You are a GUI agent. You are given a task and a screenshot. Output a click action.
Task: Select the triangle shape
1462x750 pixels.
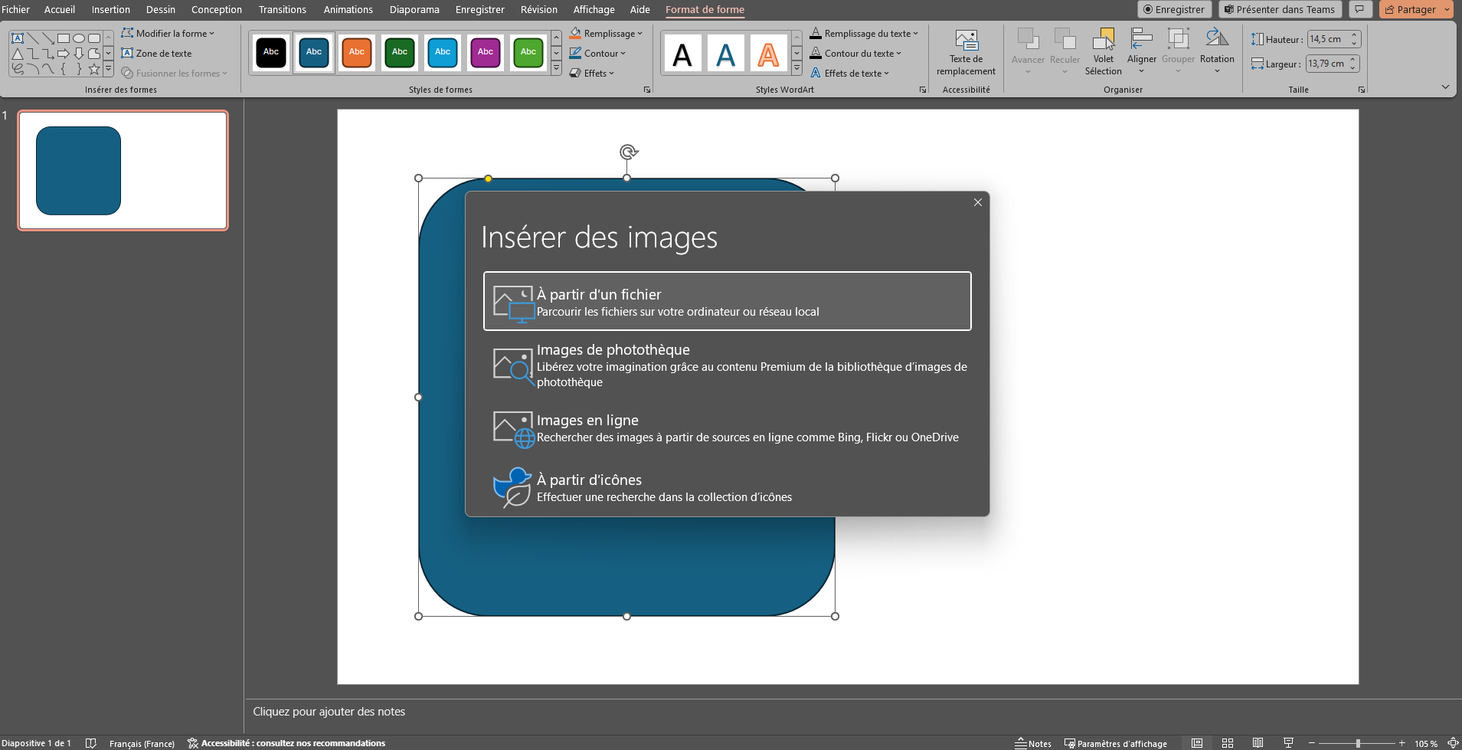pyautogui.click(x=18, y=54)
